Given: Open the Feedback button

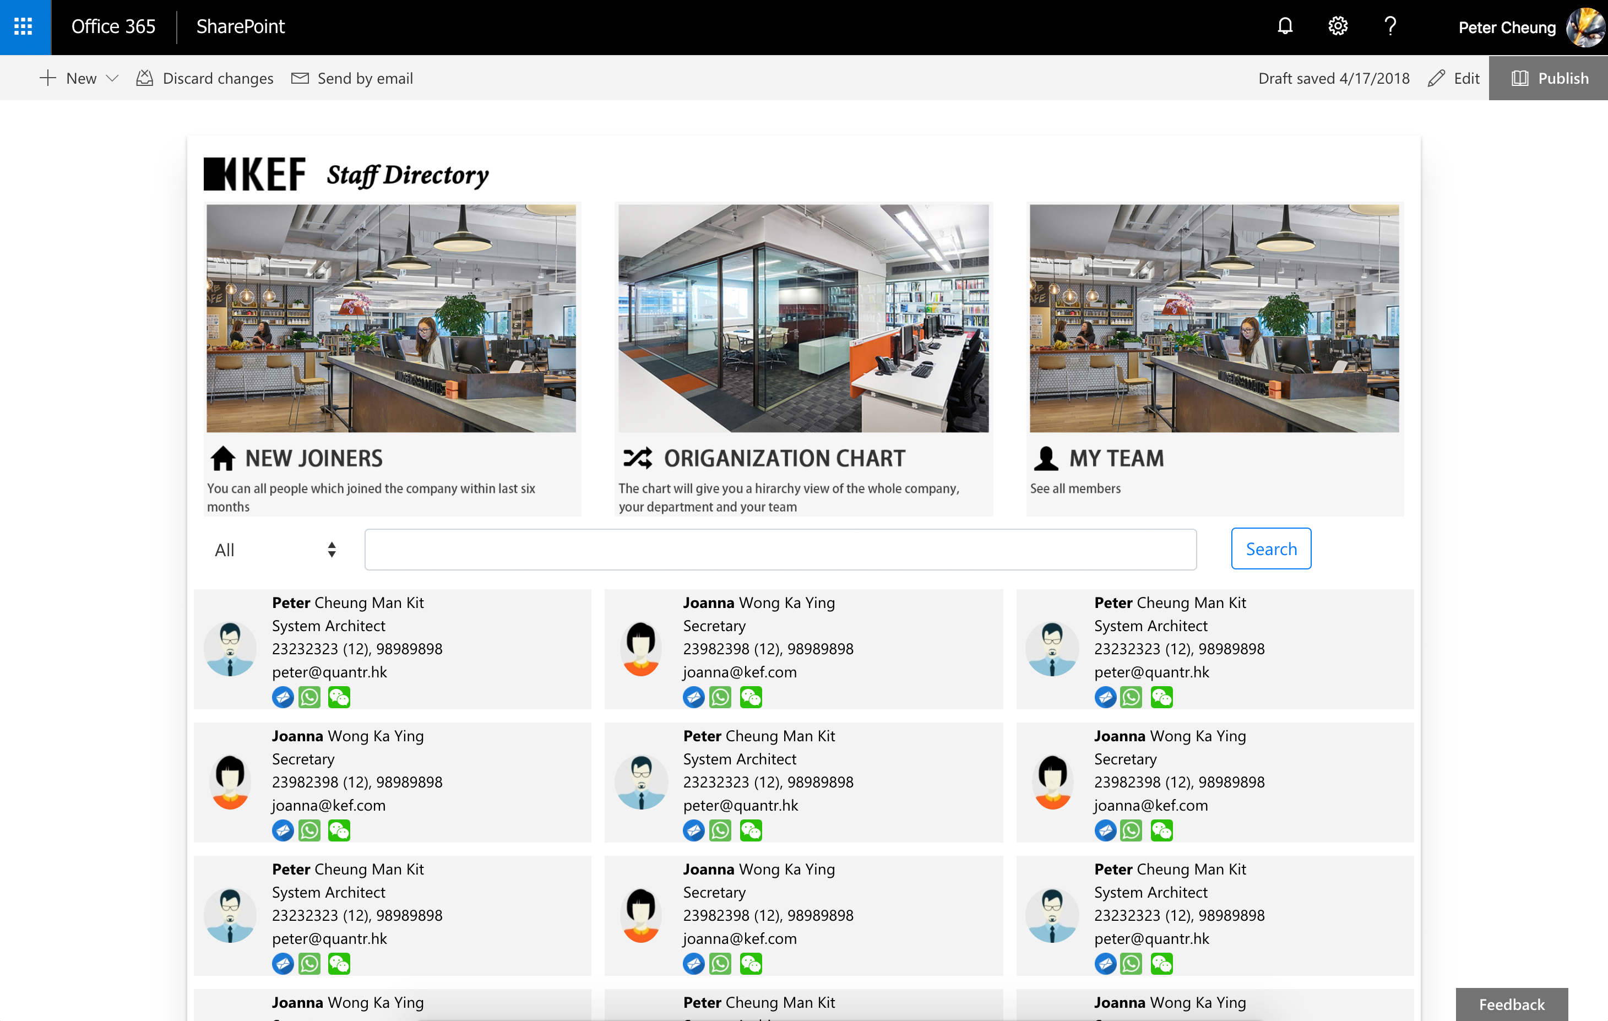Looking at the screenshot, I should (x=1511, y=1004).
